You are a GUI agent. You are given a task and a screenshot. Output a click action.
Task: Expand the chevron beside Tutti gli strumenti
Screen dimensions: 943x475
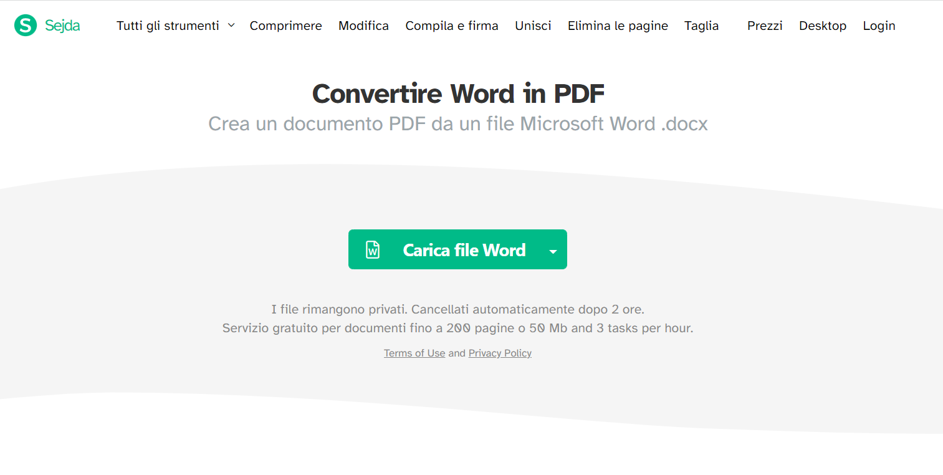click(x=231, y=26)
